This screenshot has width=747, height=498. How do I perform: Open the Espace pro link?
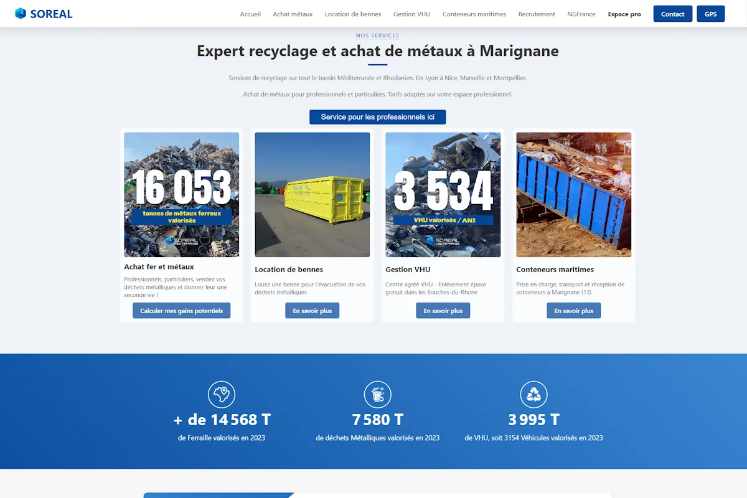[x=624, y=14]
